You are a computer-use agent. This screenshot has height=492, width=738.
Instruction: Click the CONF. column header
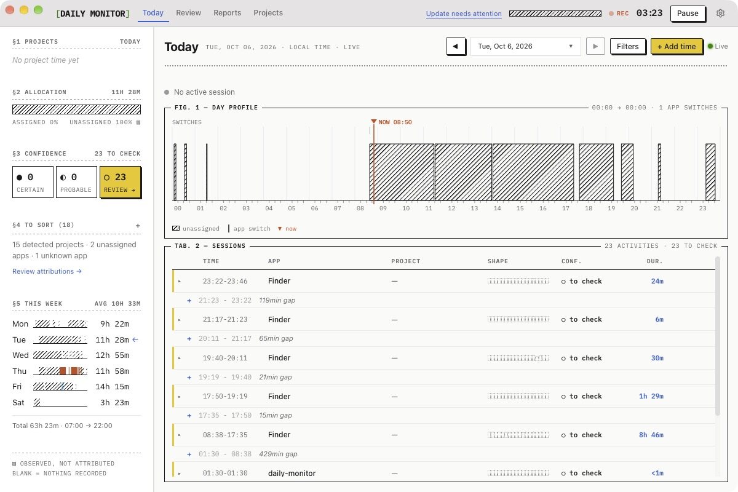571,261
